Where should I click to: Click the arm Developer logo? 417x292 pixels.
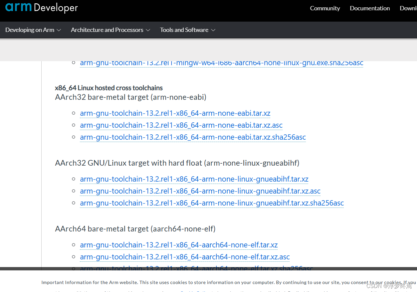click(42, 8)
